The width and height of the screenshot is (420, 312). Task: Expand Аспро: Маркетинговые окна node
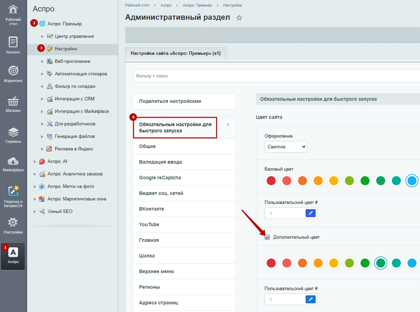[34, 199]
